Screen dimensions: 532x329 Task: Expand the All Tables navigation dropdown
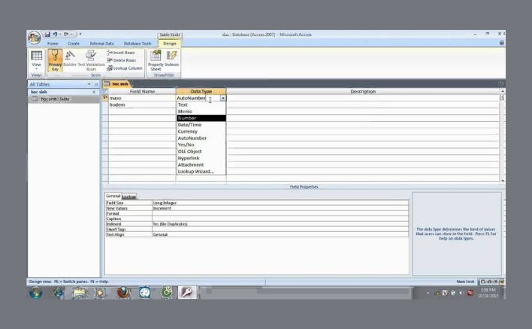88,84
